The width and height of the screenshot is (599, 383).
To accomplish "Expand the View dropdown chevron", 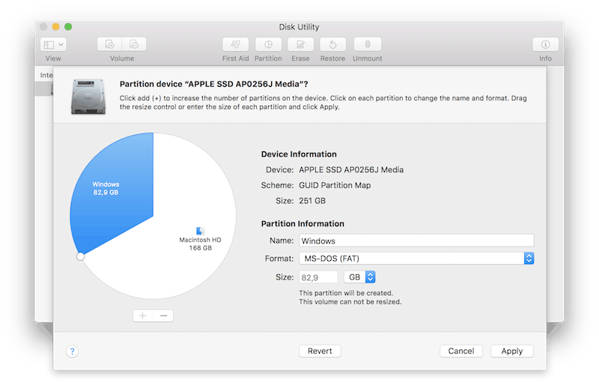I will pos(61,45).
